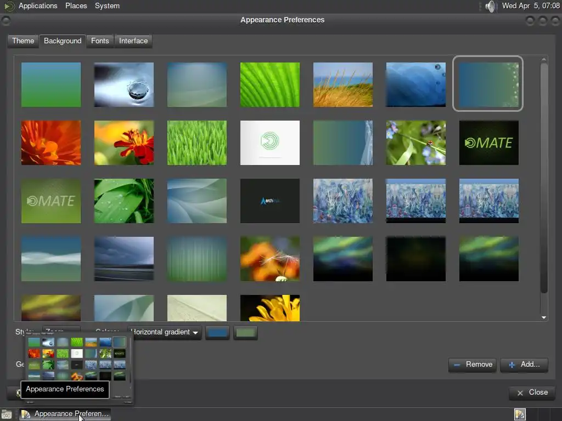This screenshot has height=421, width=562.
Task: Select the highlighted blue-green dotted wallpaper
Action: tap(489, 84)
